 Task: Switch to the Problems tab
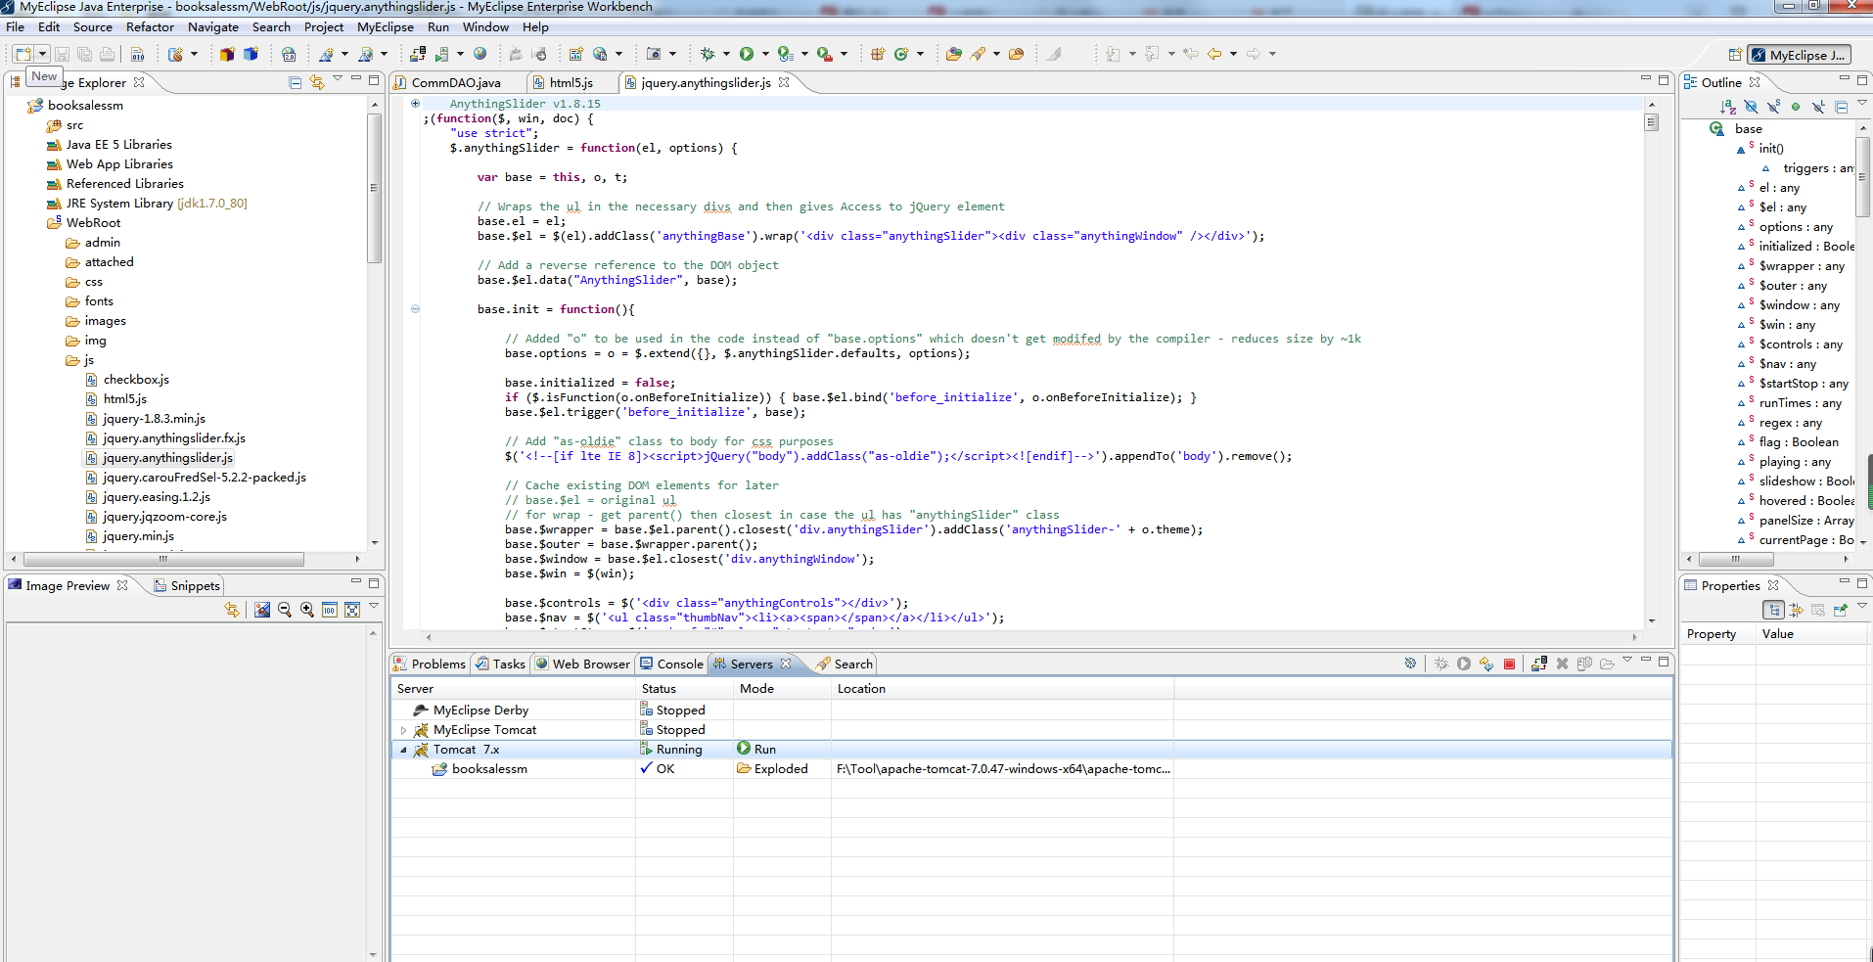[430, 664]
